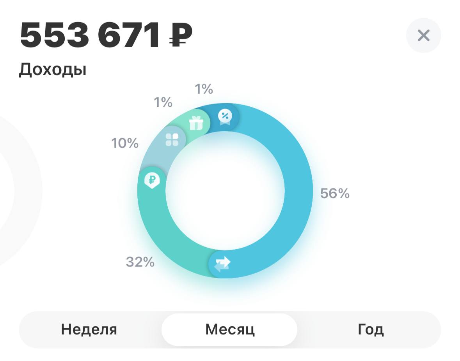460x361 pixels.
Task: Tap the gift box bonus icon
Action: 196,123
